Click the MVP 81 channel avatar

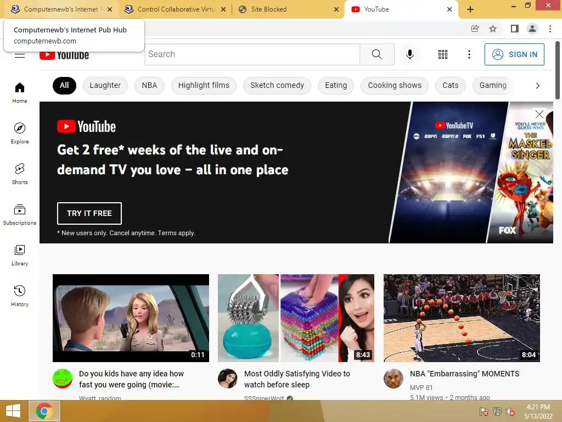[x=393, y=379]
